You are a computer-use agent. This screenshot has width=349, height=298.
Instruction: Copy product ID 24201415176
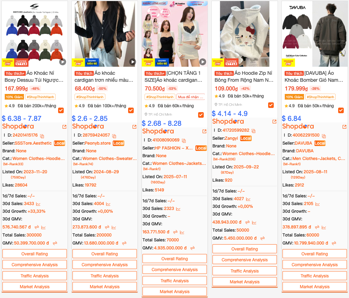[x=42, y=136]
